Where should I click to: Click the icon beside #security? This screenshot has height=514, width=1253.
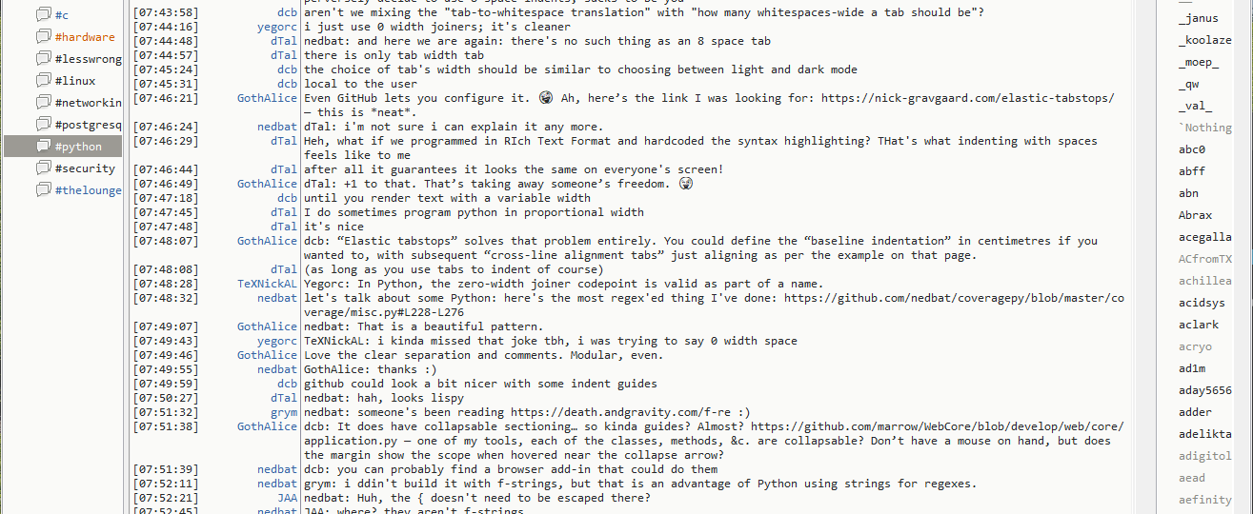(x=43, y=168)
